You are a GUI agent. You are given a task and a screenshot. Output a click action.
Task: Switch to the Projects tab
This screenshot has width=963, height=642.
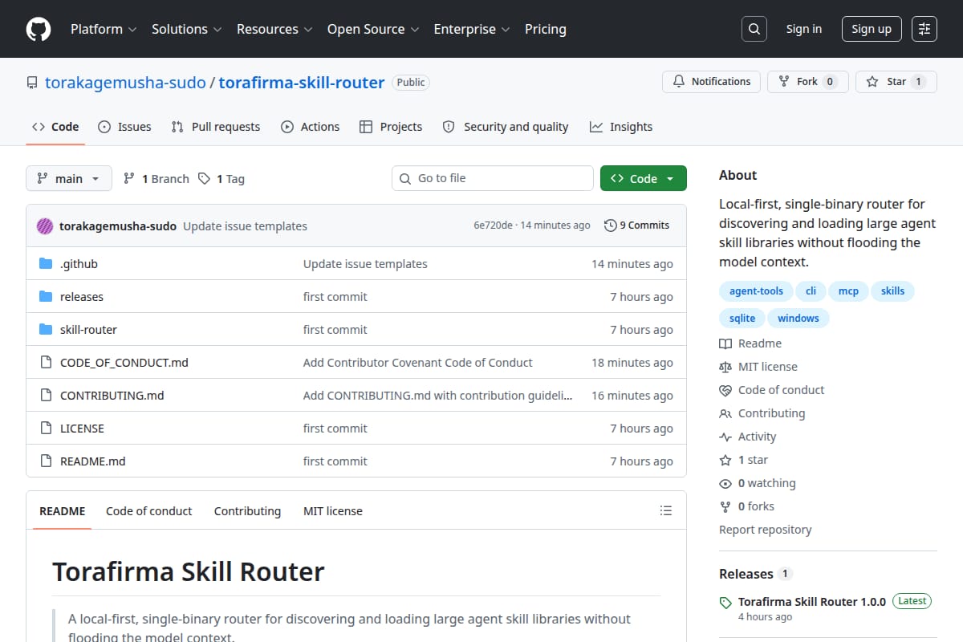tap(391, 127)
